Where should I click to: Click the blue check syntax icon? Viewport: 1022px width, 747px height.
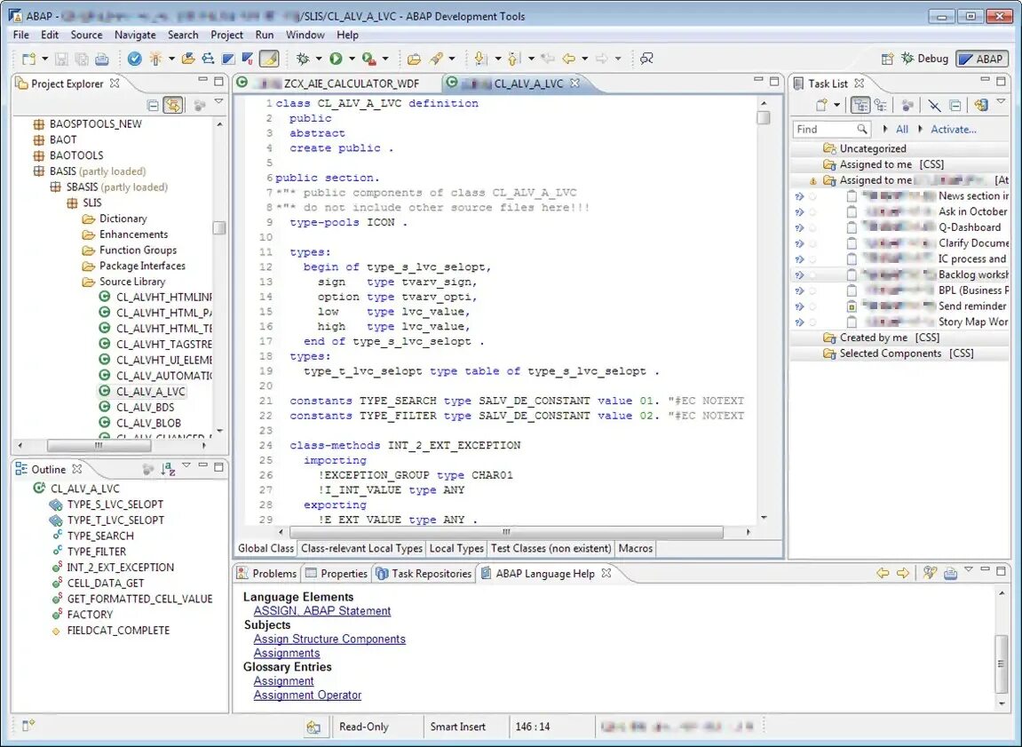point(134,60)
